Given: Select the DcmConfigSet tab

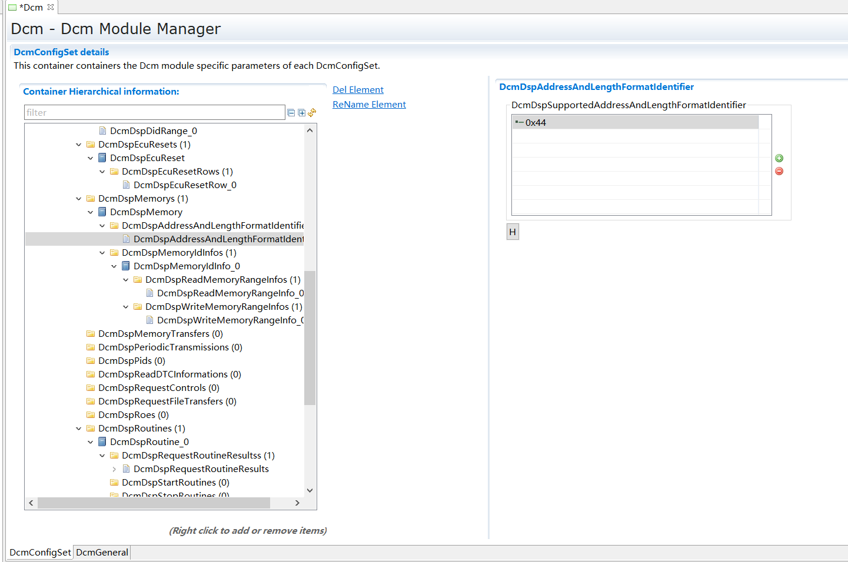Looking at the screenshot, I should 40,553.
